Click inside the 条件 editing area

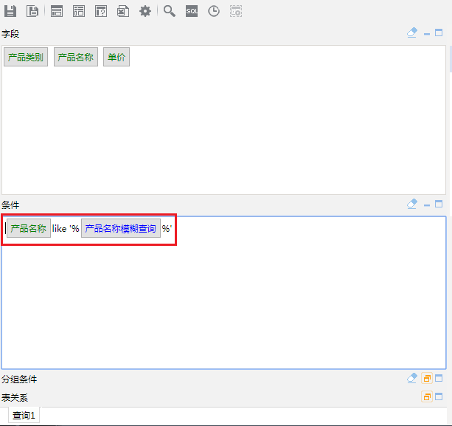[223, 292]
